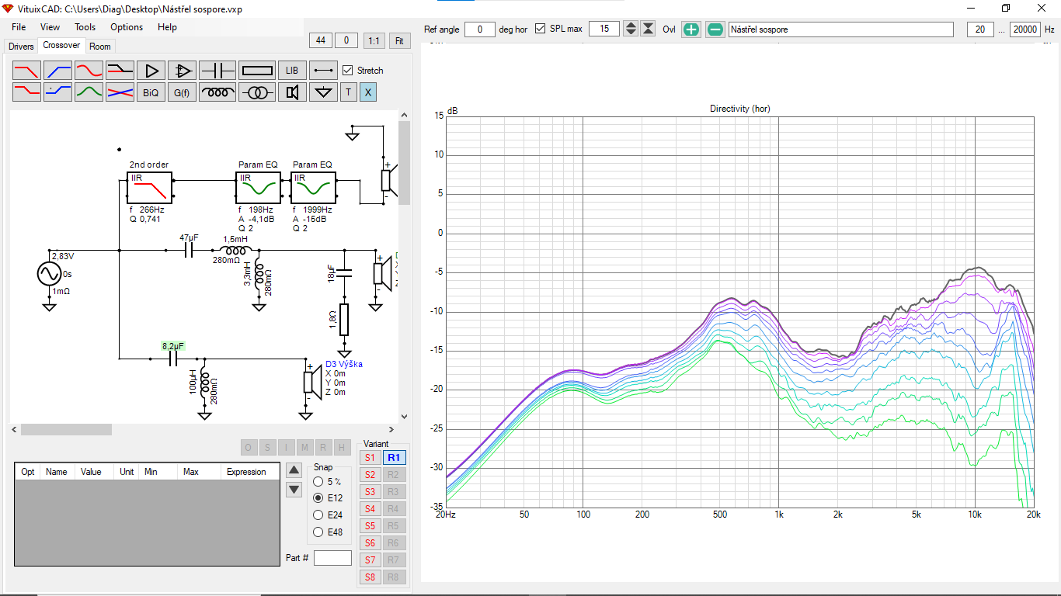Add a transformer component
The height and width of the screenshot is (596, 1061).
coord(257,92)
